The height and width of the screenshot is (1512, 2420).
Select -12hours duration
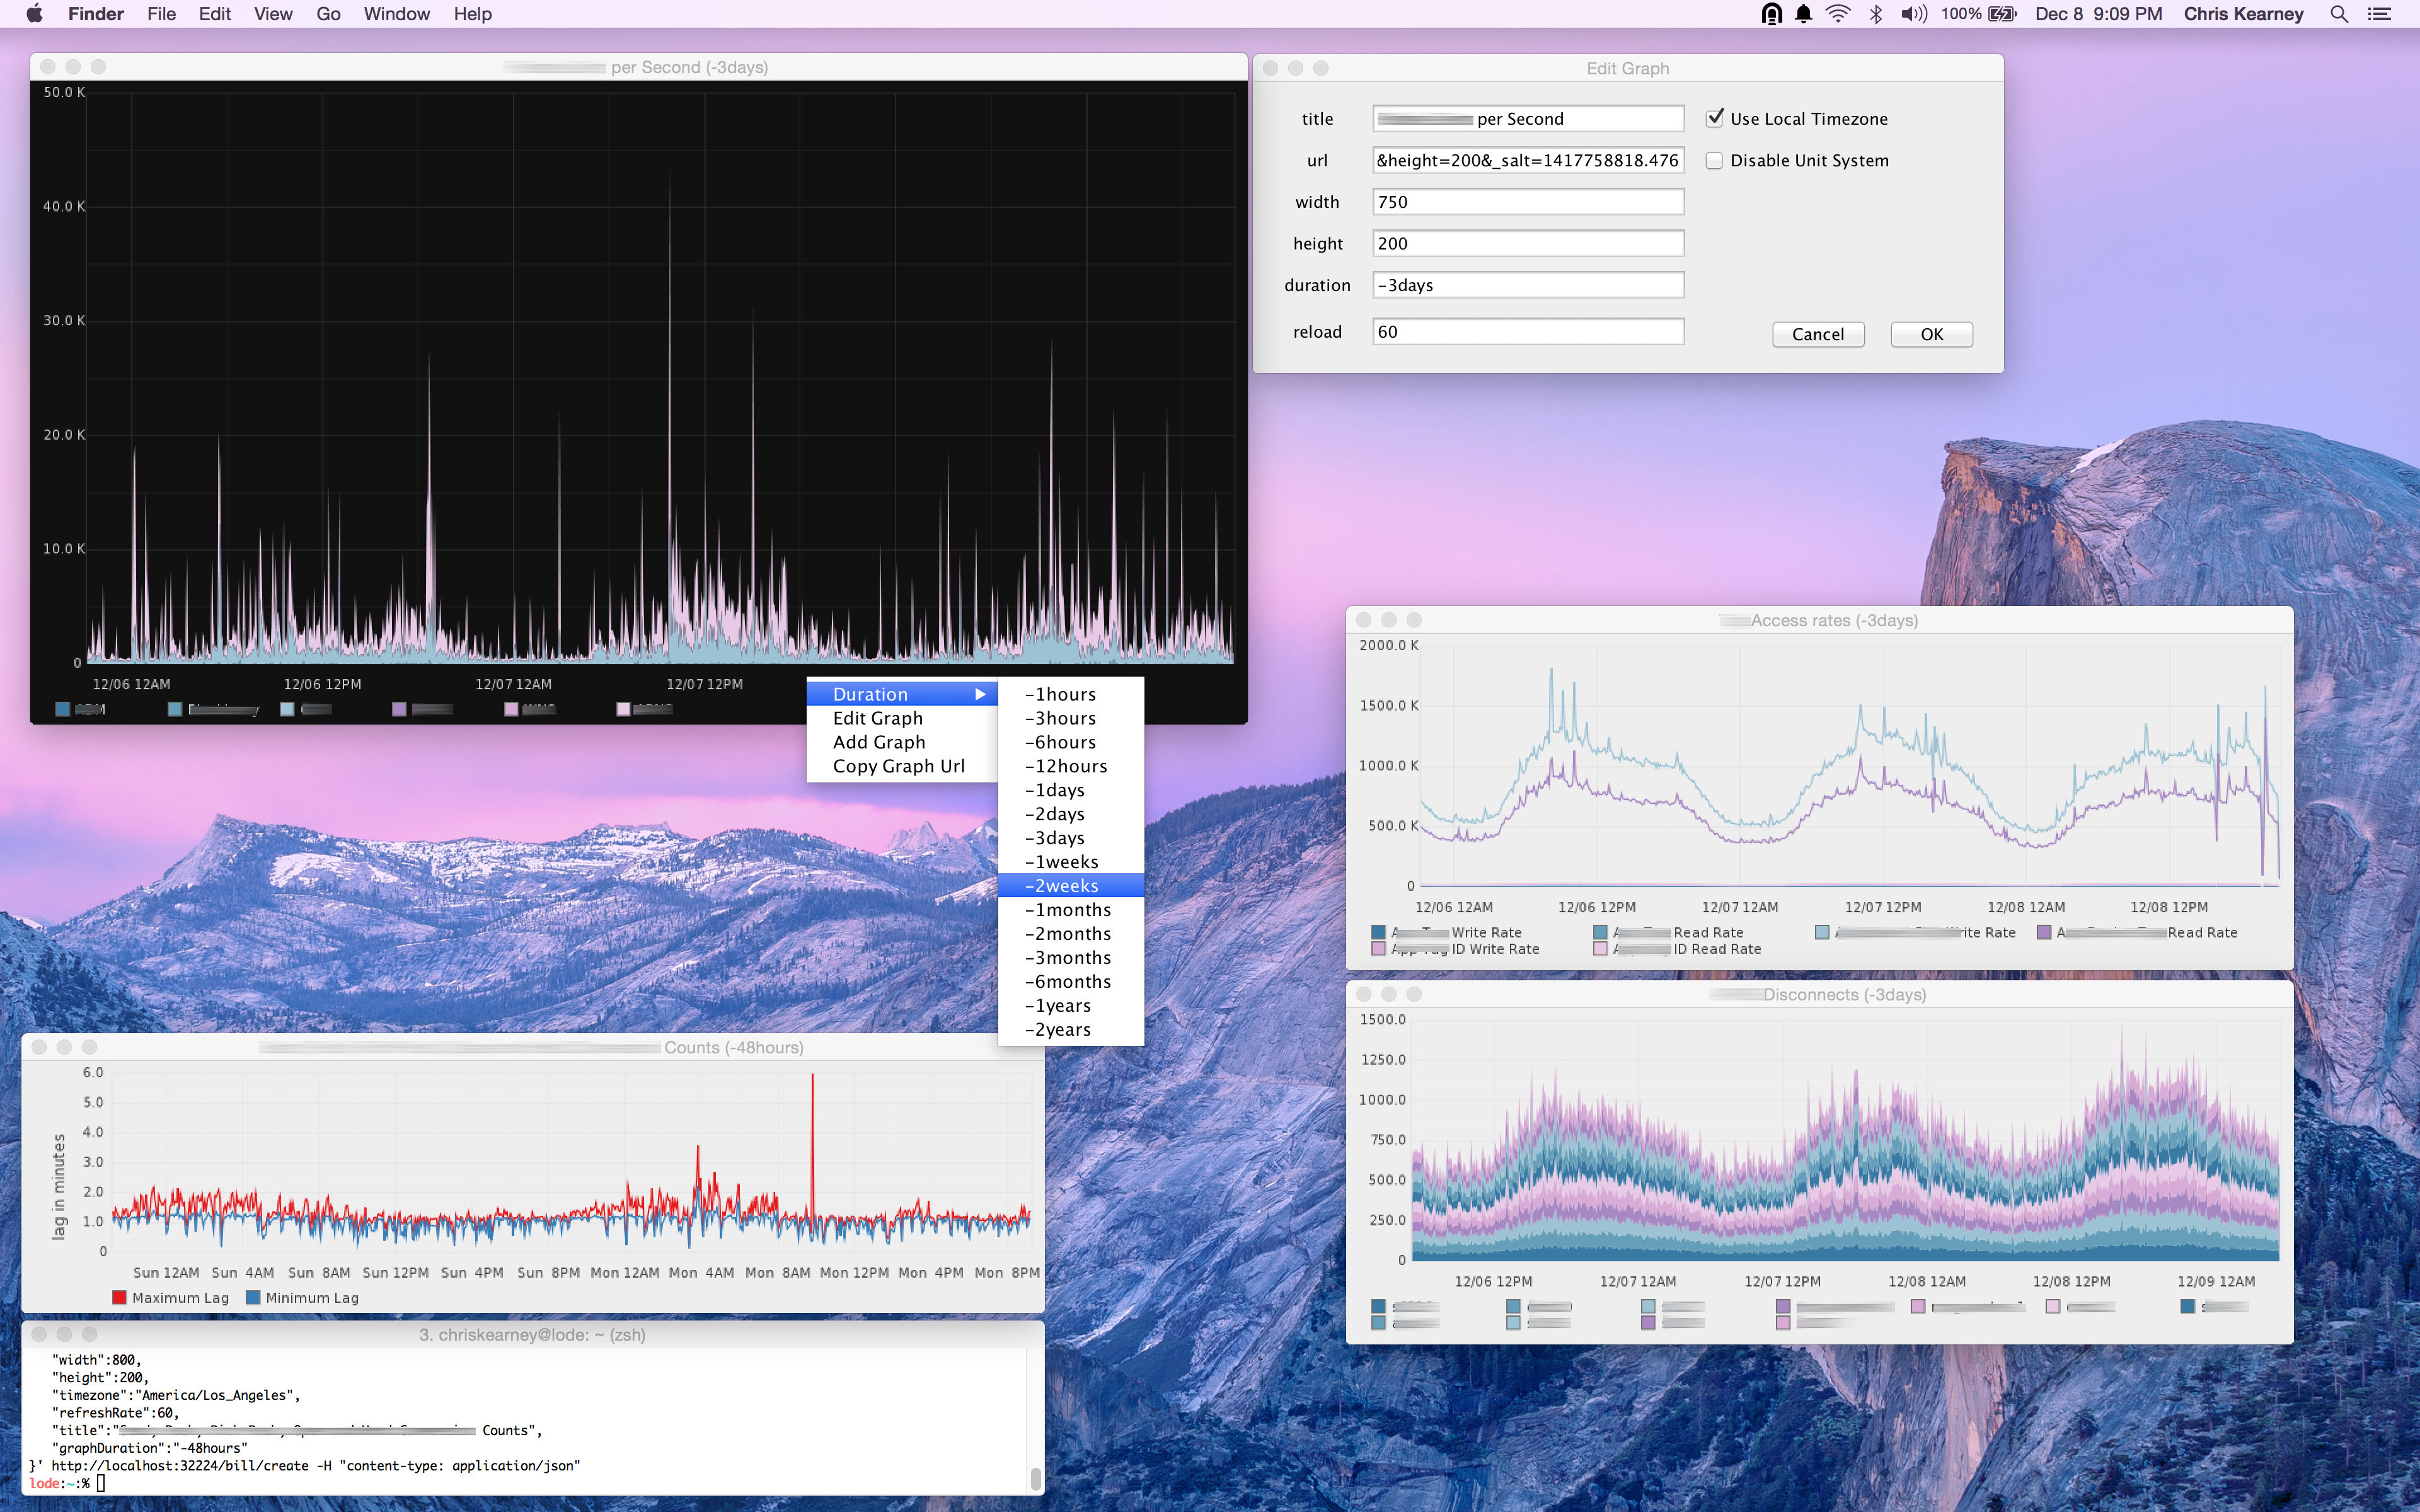[x=1071, y=766]
